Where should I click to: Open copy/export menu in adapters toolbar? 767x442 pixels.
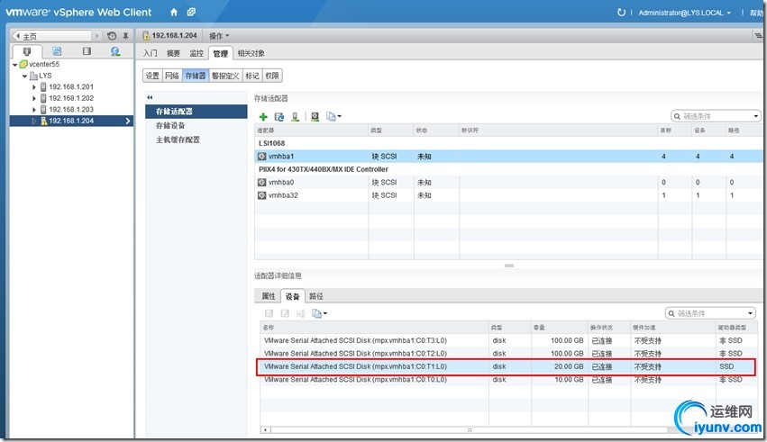point(333,116)
